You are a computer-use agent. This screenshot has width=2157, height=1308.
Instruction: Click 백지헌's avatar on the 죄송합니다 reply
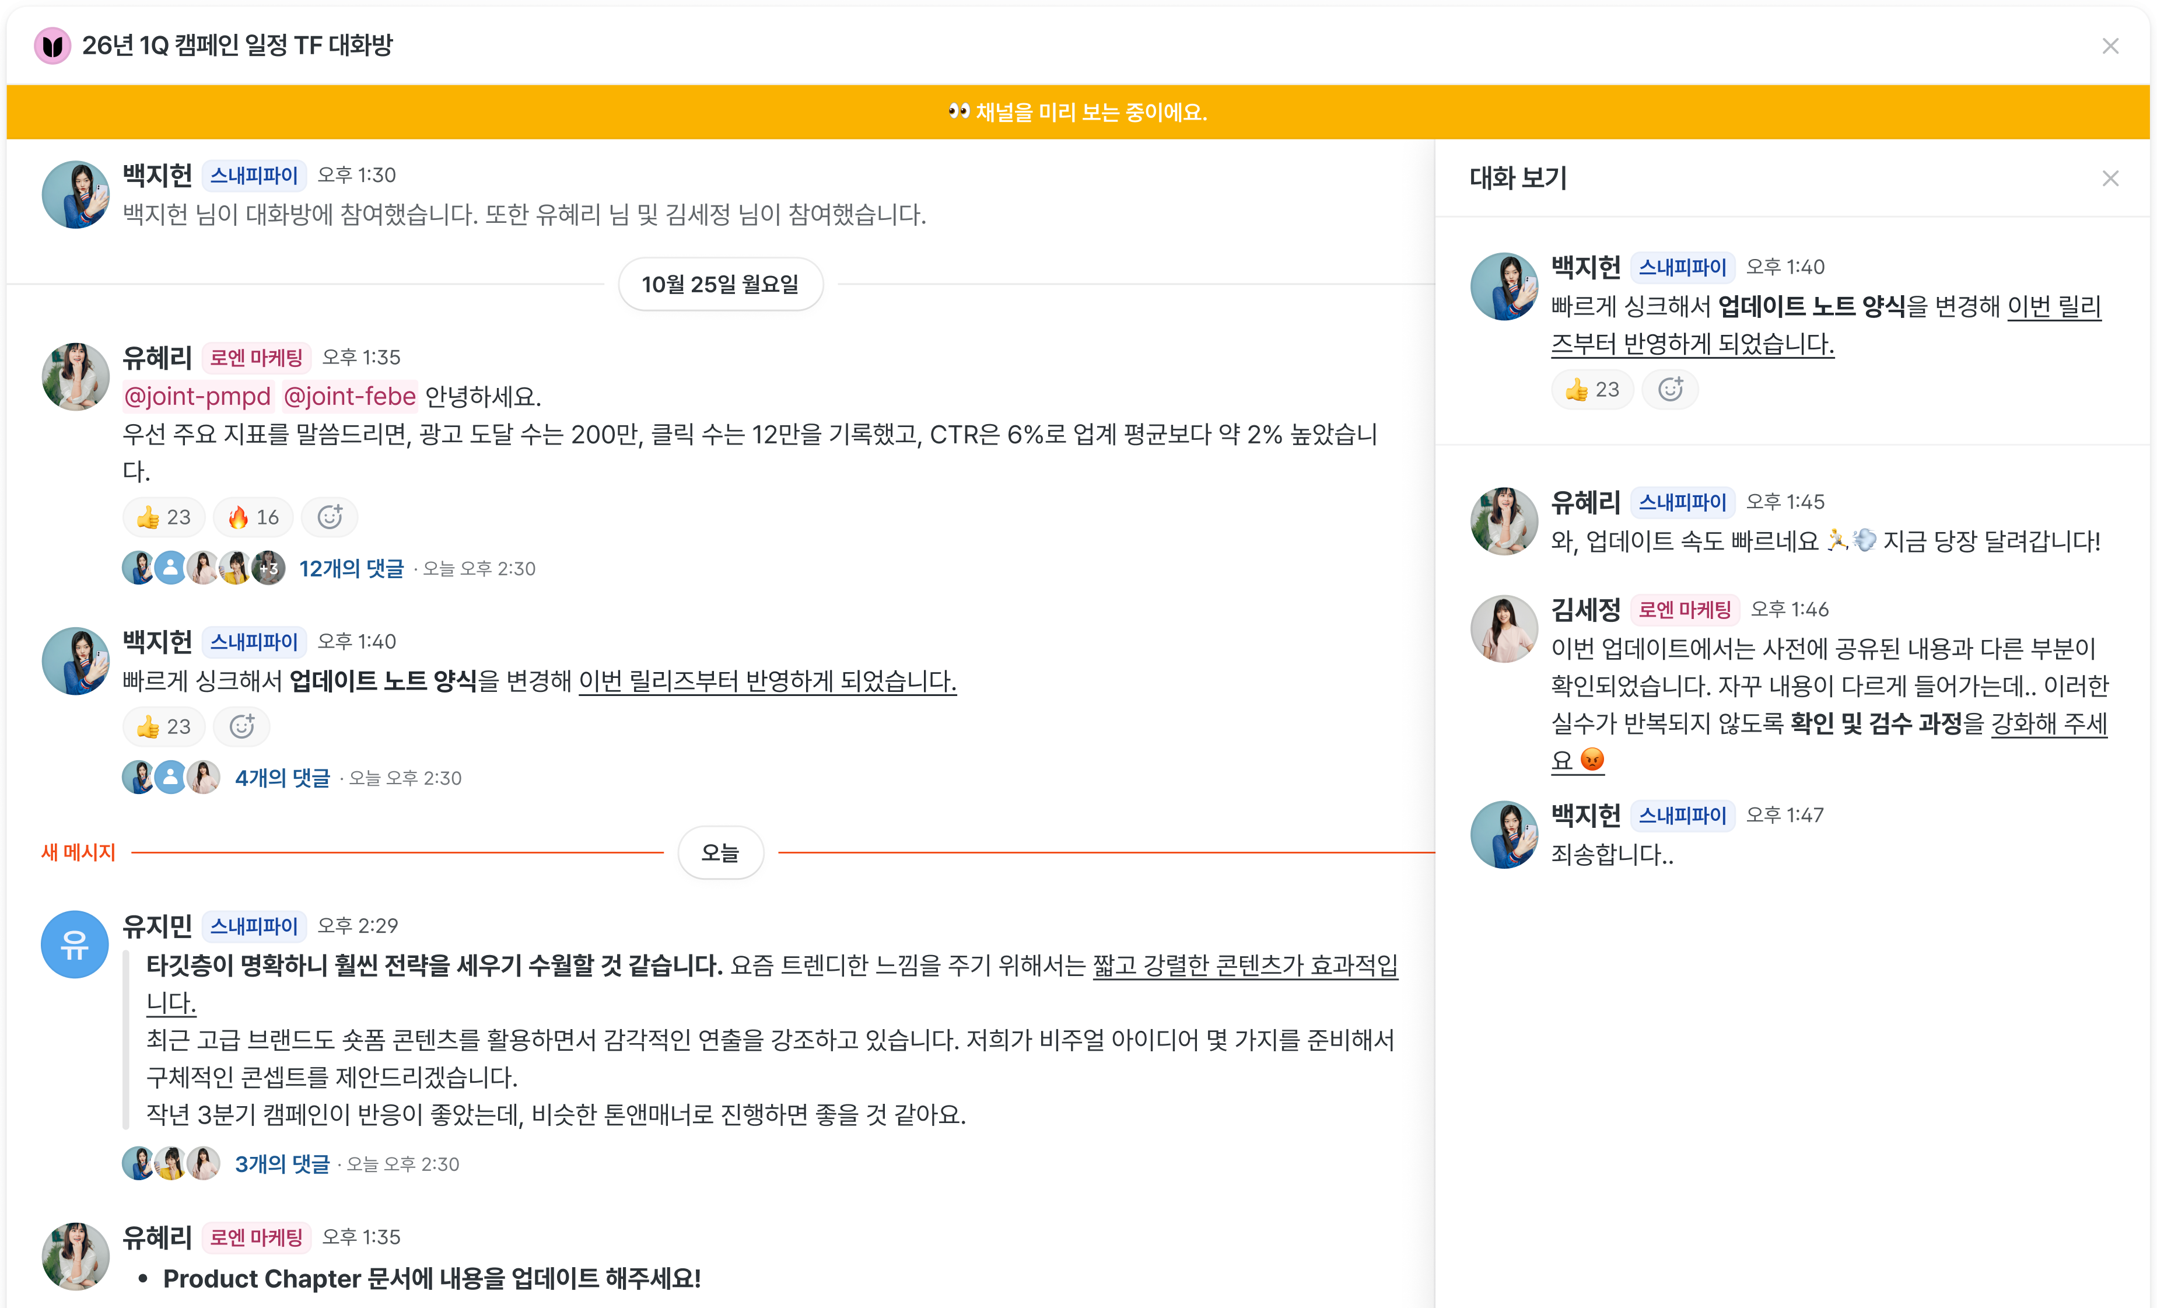tap(1504, 834)
